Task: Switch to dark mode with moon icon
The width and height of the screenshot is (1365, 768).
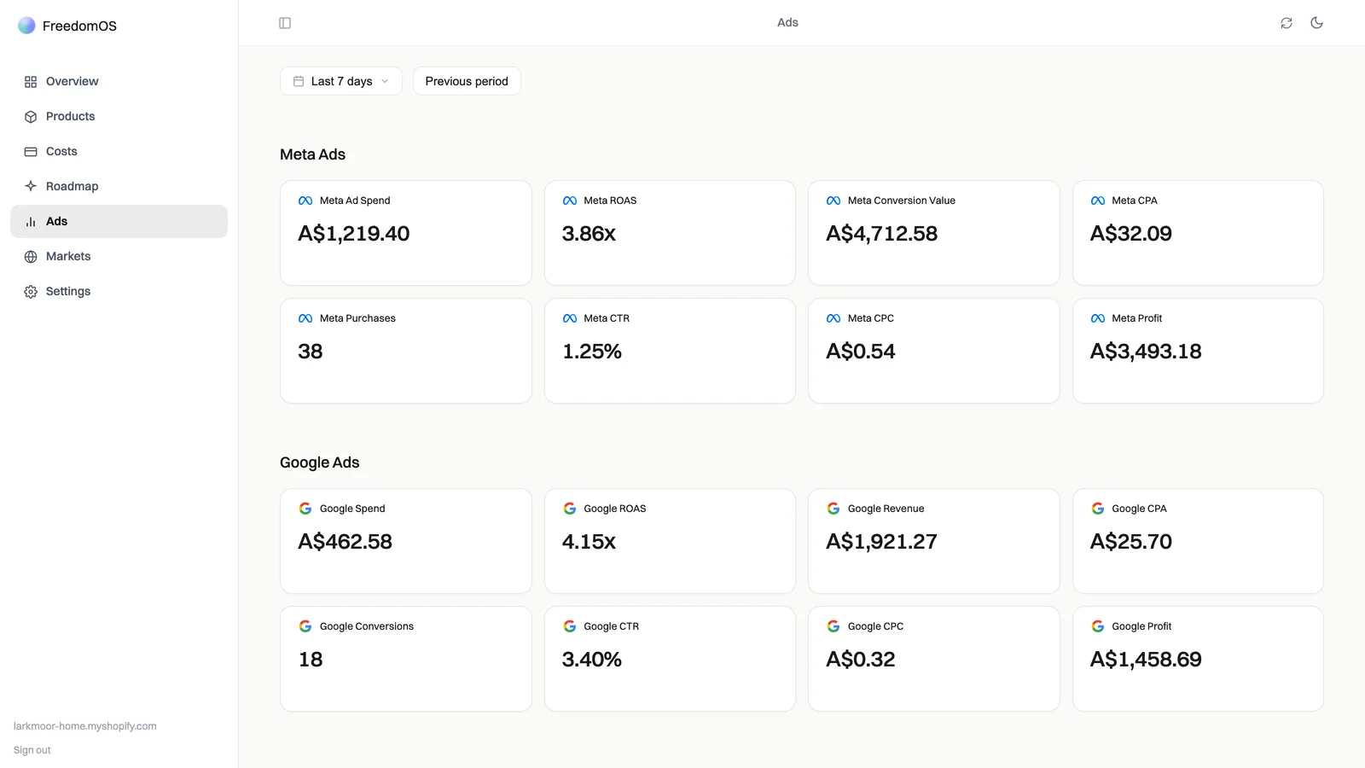Action: coord(1317,23)
